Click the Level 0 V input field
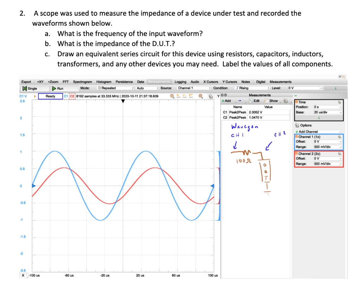Viewport: 361px width, 294px height. coord(303,88)
